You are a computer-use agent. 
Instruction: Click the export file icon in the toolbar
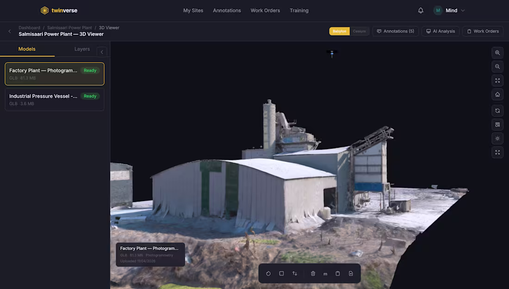tap(351, 273)
